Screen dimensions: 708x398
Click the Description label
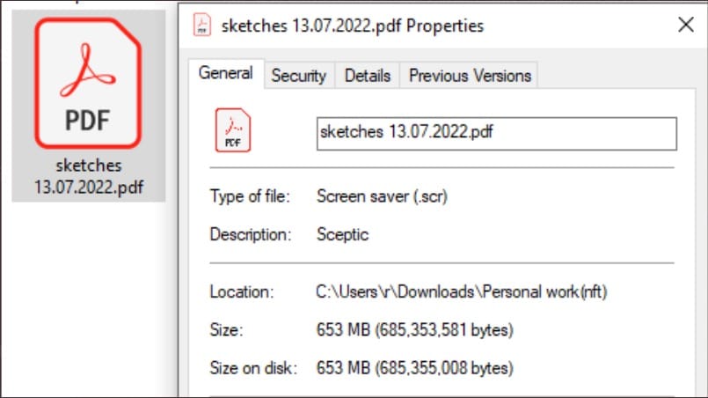(251, 234)
